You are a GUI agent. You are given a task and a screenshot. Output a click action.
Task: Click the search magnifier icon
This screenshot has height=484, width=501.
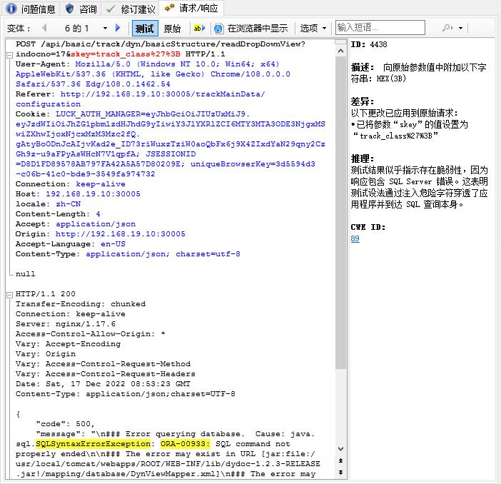click(447, 28)
